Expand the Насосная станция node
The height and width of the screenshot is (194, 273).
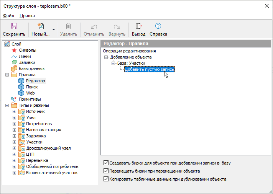pos(15,130)
